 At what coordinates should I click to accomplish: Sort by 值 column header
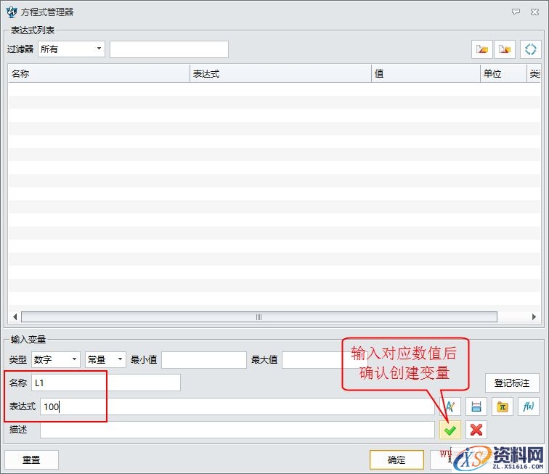pos(426,73)
